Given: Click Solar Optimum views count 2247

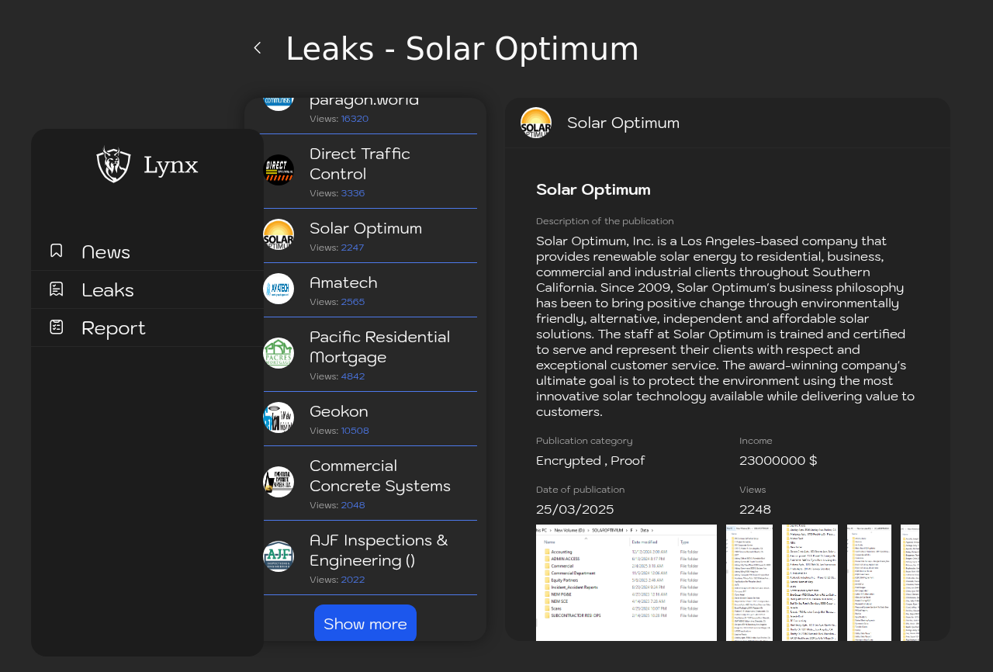Looking at the screenshot, I should coord(352,248).
